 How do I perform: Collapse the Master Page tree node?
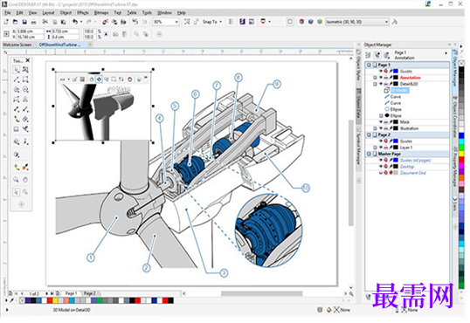(369, 154)
